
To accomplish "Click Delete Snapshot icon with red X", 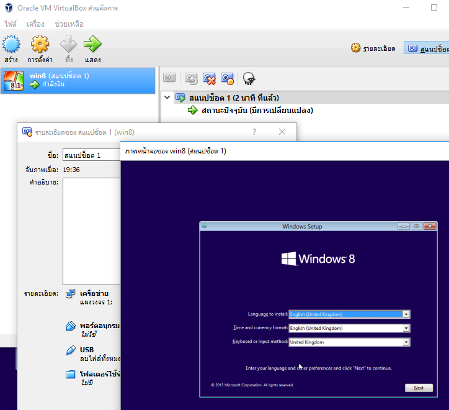I will [x=210, y=79].
